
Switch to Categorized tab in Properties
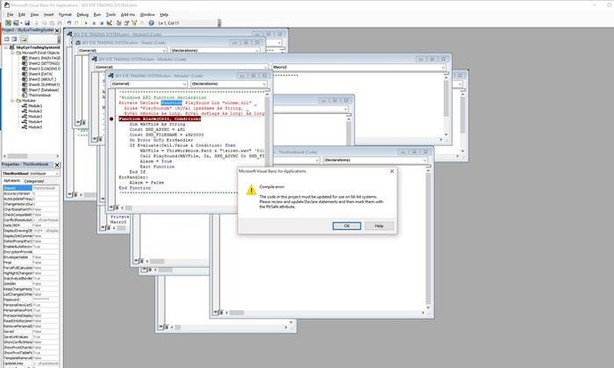pos(34,181)
